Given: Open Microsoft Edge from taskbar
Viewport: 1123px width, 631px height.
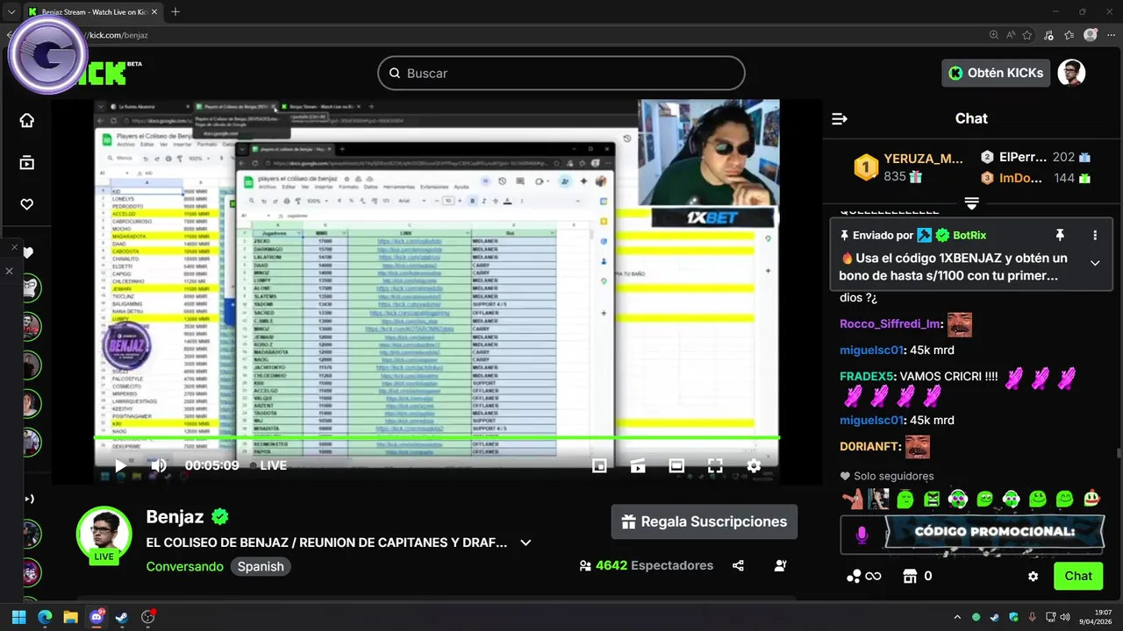Looking at the screenshot, I should [45, 617].
